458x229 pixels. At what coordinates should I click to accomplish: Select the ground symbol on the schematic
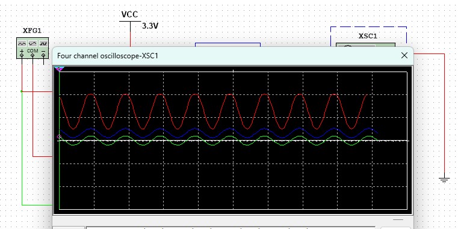coord(444,180)
